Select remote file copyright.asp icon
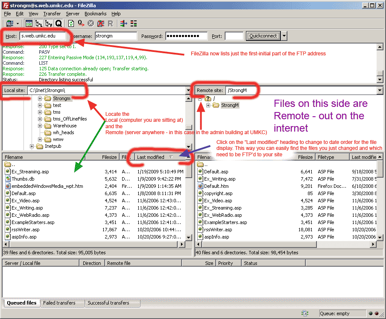The height and width of the screenshot is (319, 386). click(200, 193)
